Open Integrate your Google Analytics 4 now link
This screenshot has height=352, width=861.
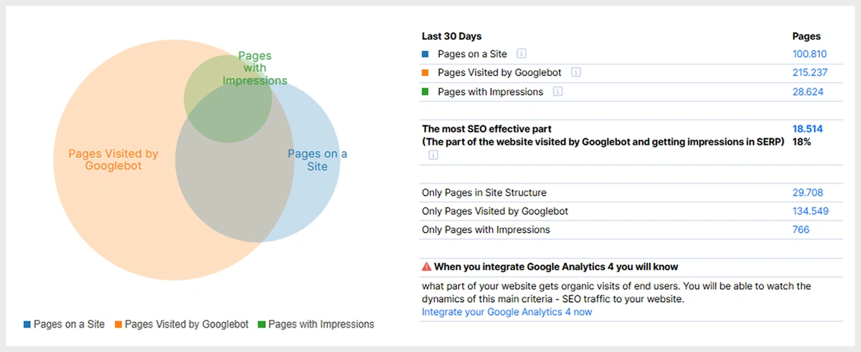(507, 312)
